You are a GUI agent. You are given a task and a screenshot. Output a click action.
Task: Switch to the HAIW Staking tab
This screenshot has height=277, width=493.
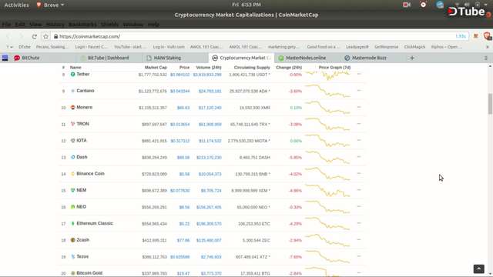pos(175,58)
